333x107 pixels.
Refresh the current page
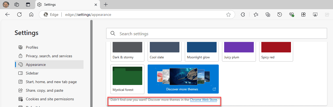point(19,15)
